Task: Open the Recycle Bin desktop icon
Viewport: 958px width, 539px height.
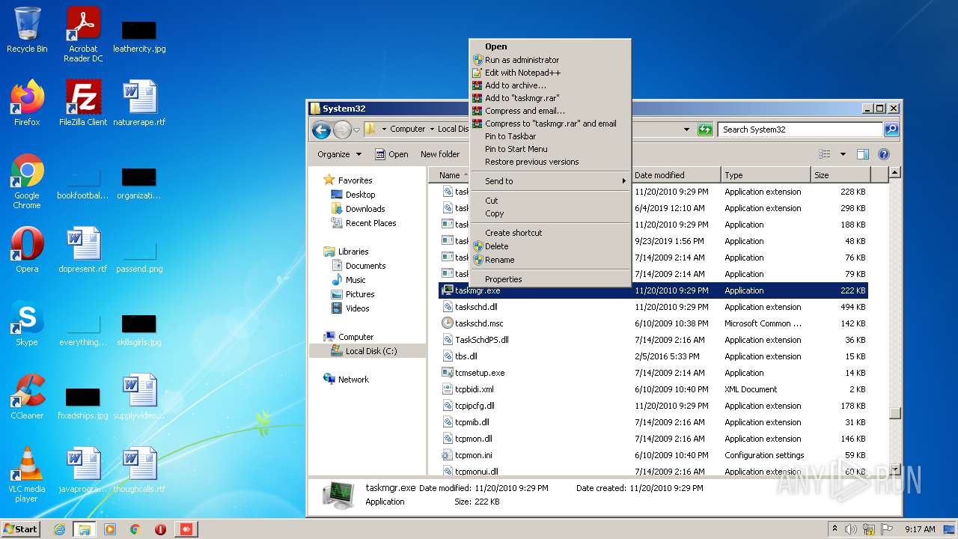Action: click(x=27, y=30)
